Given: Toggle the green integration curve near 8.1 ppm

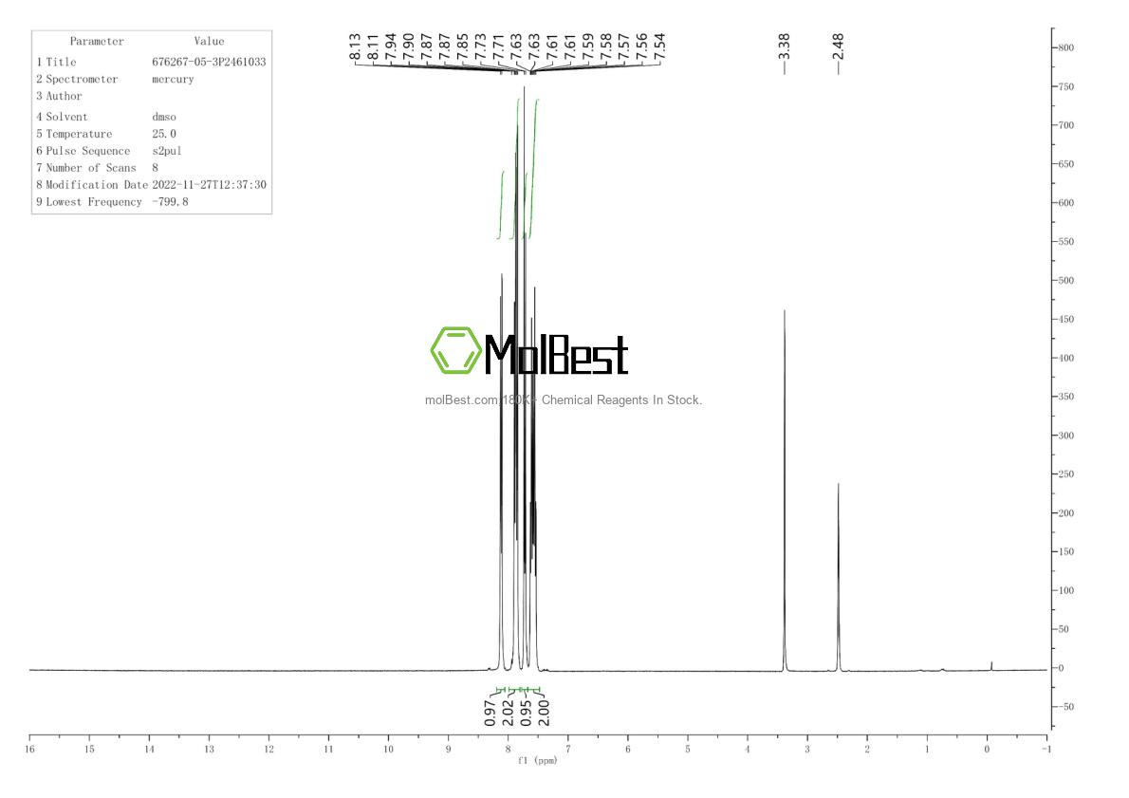Looking at the screenshot, I should [503, 204].
